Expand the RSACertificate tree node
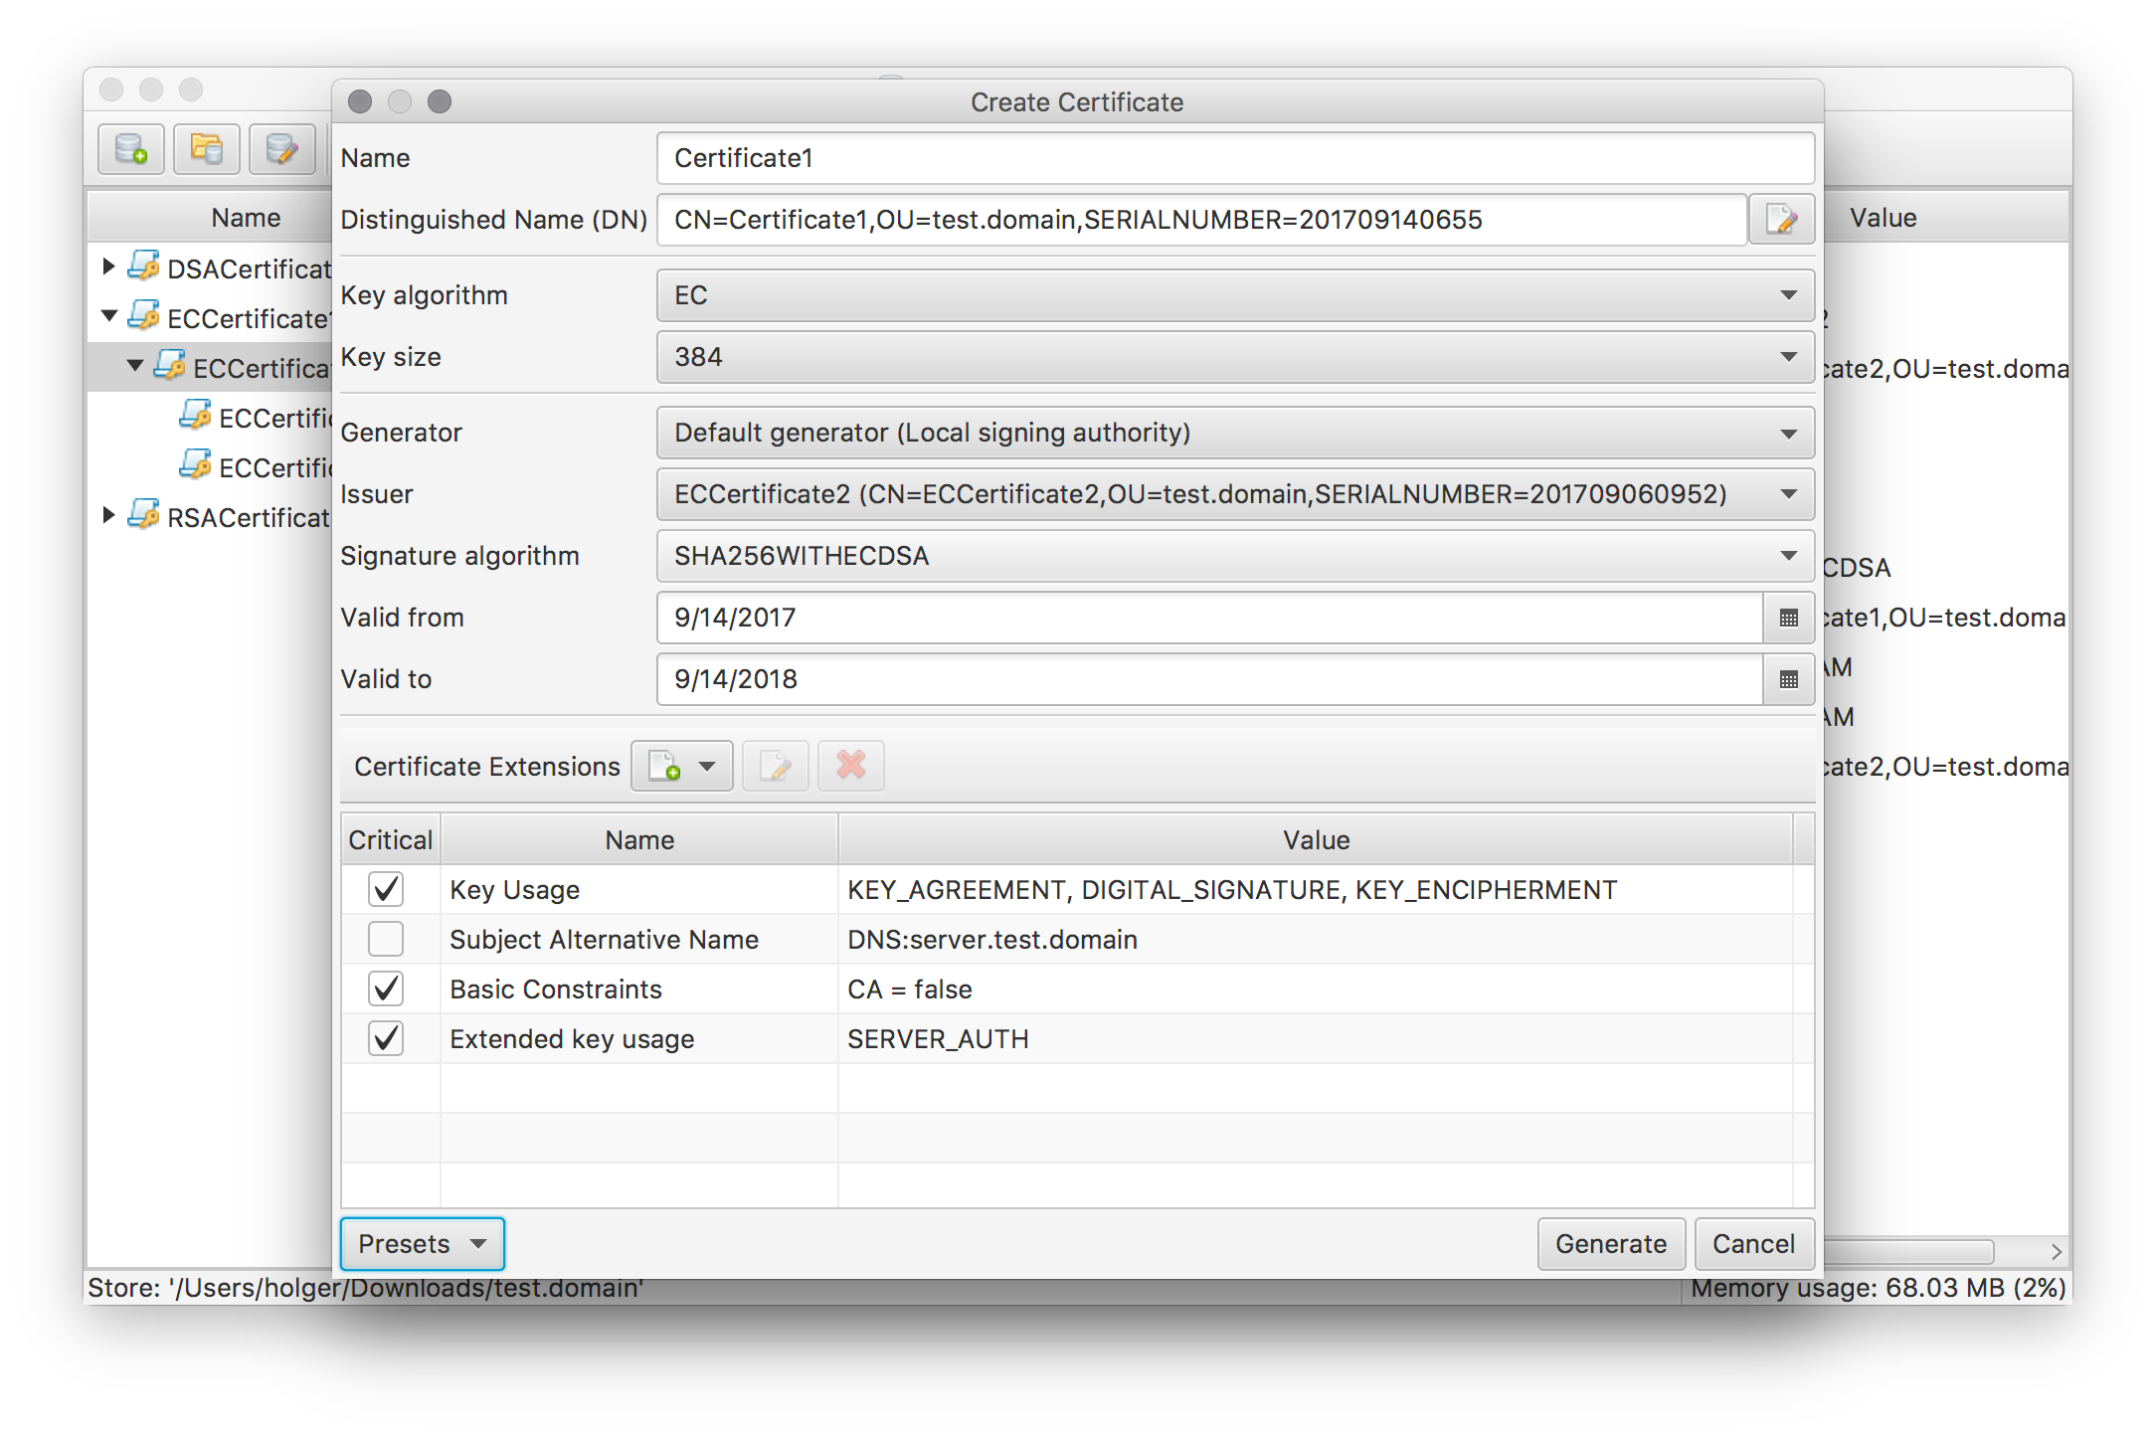 click(x=109, y=515)
